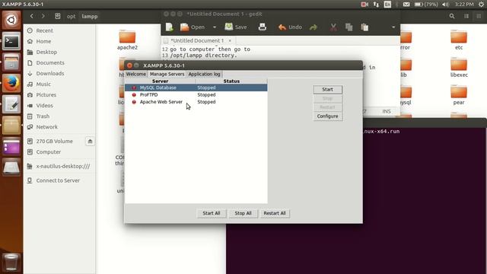The image size is (487, 274).
Task: Click Start All servers button
Action: pyautogui.click(x=212, y=213)
